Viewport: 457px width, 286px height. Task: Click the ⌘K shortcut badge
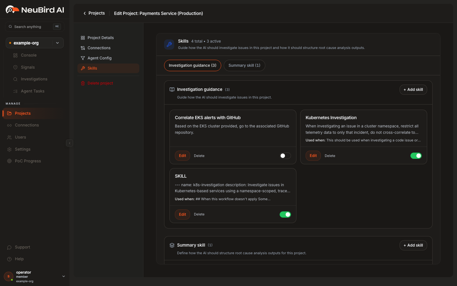coord(57,27)
